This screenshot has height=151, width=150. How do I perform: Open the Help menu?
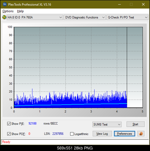[21, 11]
